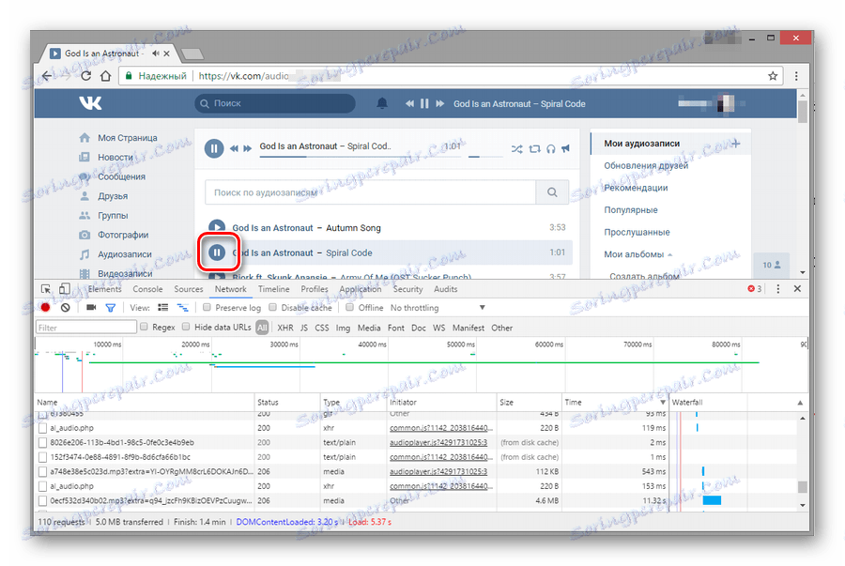Activate the DevTools element inspector icon

46,289
